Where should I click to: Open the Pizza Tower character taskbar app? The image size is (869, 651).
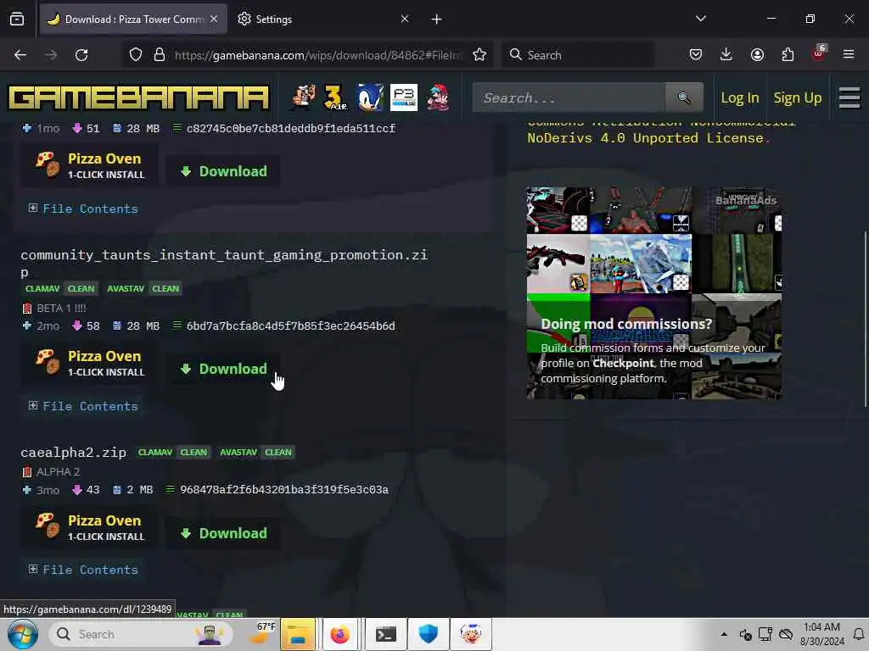pos(470,634)
